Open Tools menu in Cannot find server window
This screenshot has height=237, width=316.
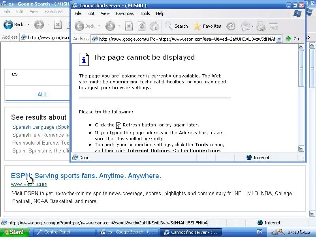(x=145, y=13)
